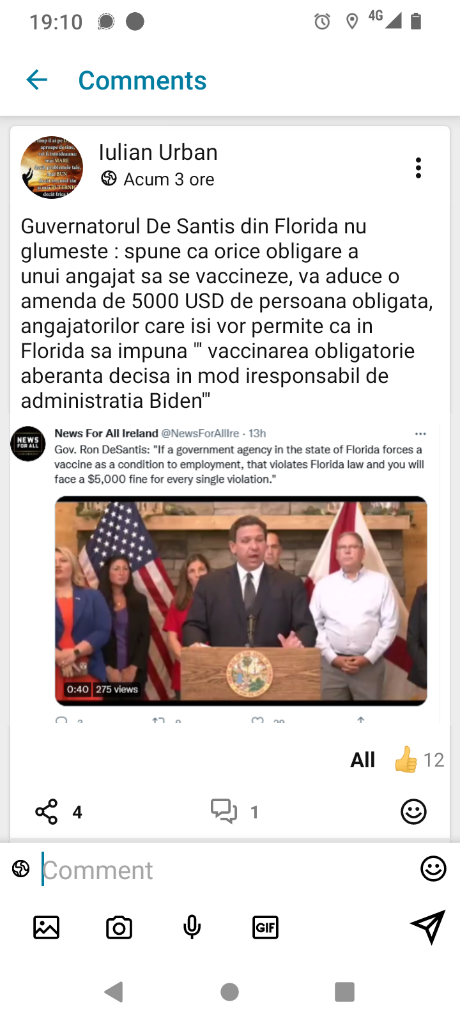Record a voice comment with the microphone
The width and height of the screenshot is (460, 1023).
[x=192, y=927]
